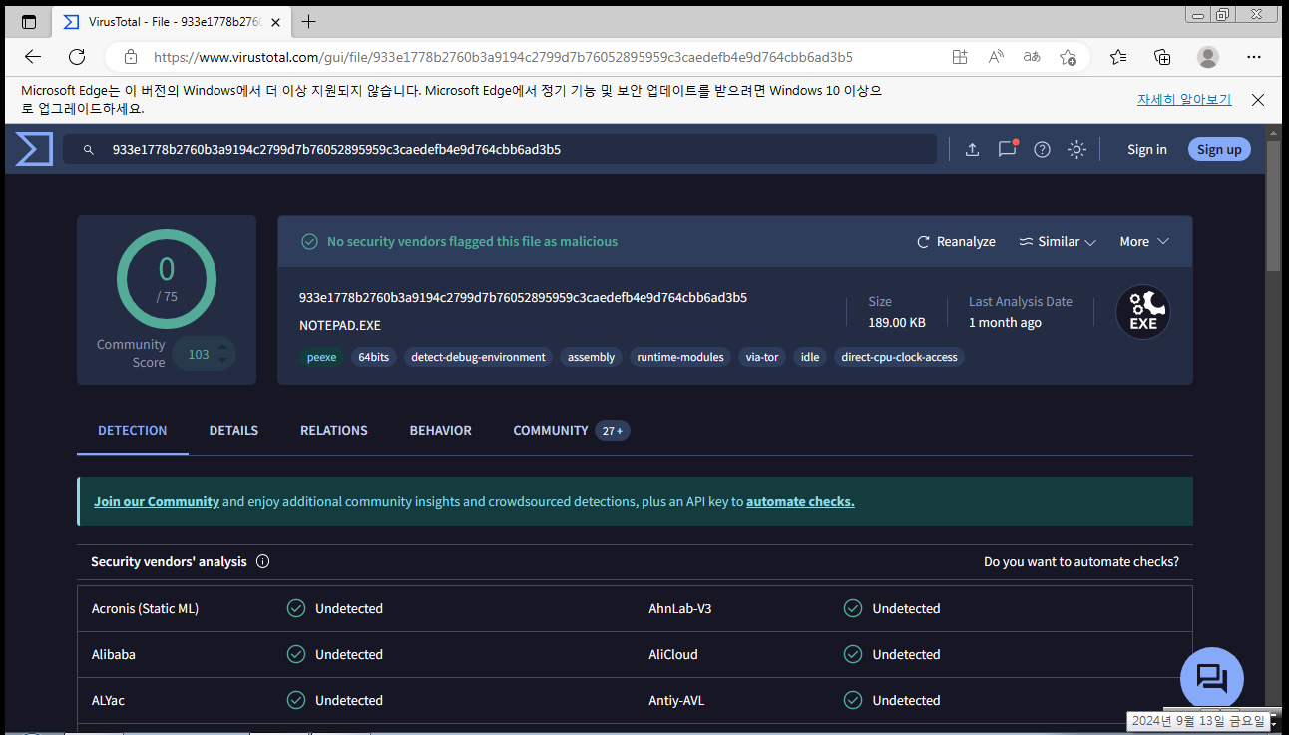Viewport: 1289px width, 735px height.
Task: Click the 0 / 75 detection score circle
Action: [x=167, y=277]
